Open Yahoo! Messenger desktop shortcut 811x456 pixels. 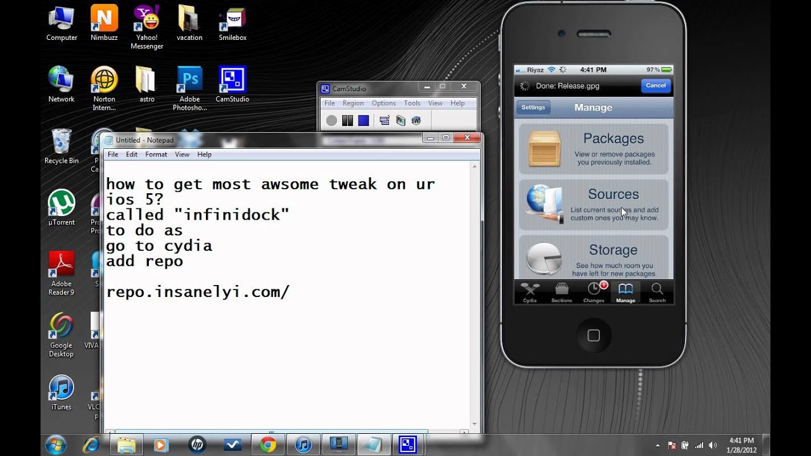[x=147, y=27]
